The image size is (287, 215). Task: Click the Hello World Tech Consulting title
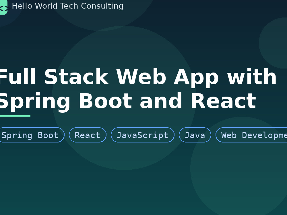click(x=67, y=6)
